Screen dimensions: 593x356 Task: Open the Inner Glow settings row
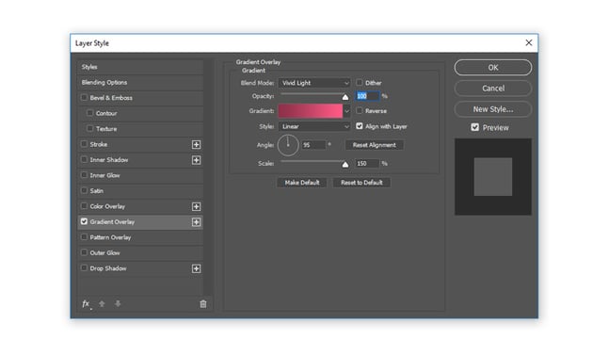tap(140, 175)
